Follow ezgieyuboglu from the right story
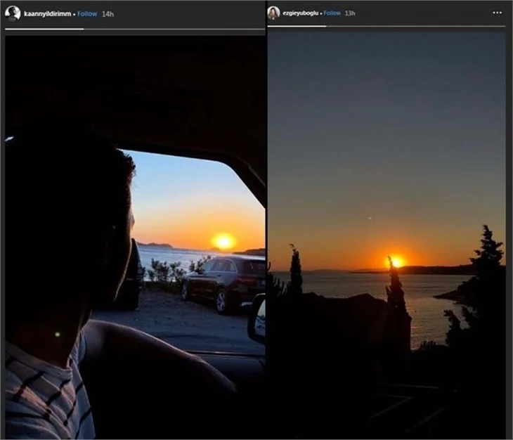Viewport: 513px width, 440px height. [x=332, y=13]
